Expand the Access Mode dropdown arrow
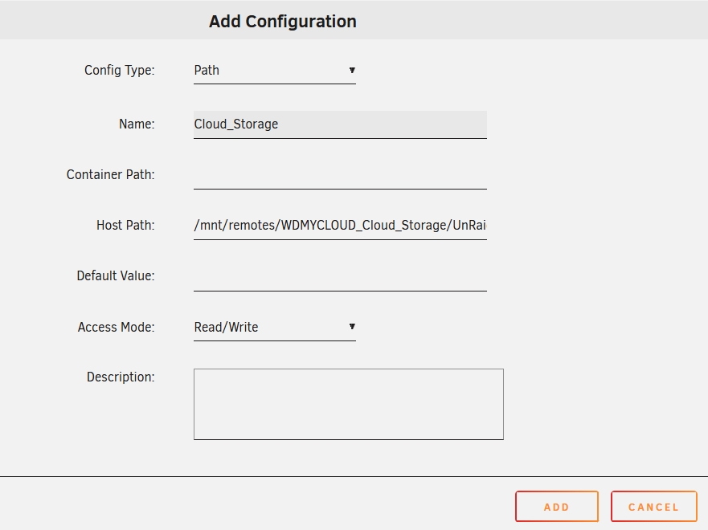 tap(352, 327)
